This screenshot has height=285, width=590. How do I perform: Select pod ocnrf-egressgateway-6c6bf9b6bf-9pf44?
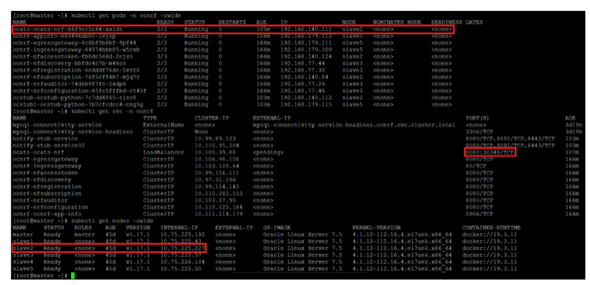pos(74,42)
